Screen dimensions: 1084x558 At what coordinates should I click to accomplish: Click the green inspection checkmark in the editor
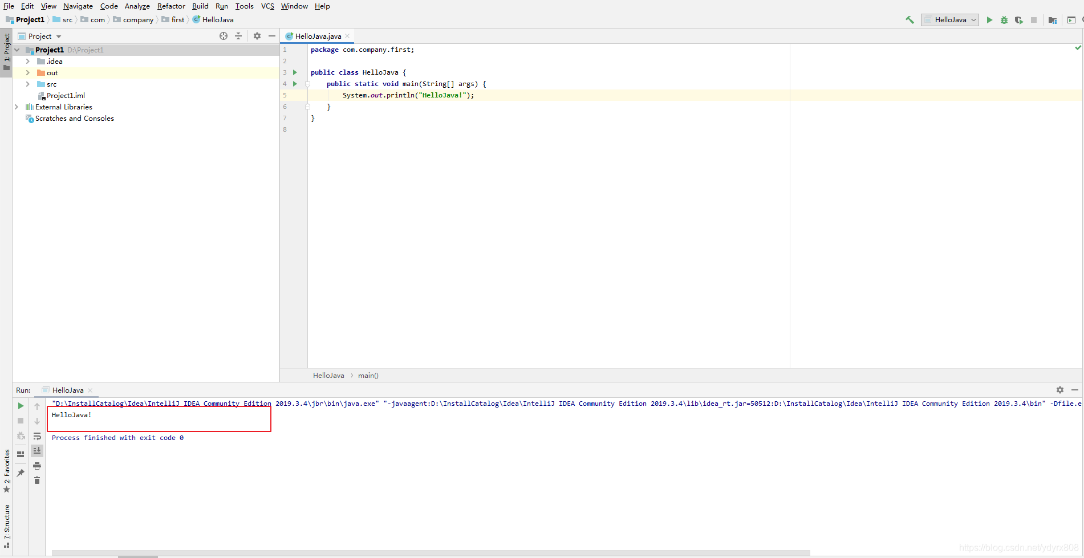(1078, 48)
